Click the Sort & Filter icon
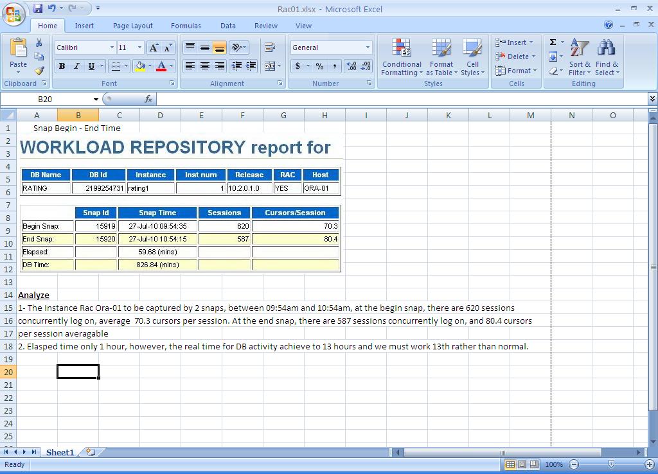 [579, 57]
